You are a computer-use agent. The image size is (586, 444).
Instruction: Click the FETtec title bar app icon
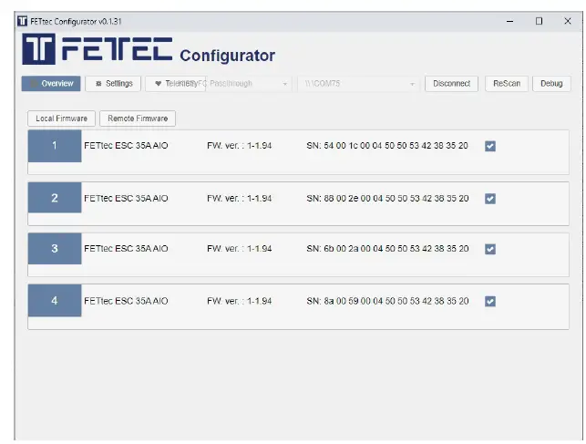23,21
